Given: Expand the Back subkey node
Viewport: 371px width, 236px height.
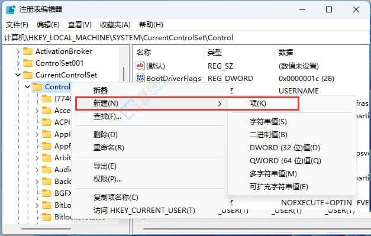Looking at the screenshot, I should coord(37,182).
